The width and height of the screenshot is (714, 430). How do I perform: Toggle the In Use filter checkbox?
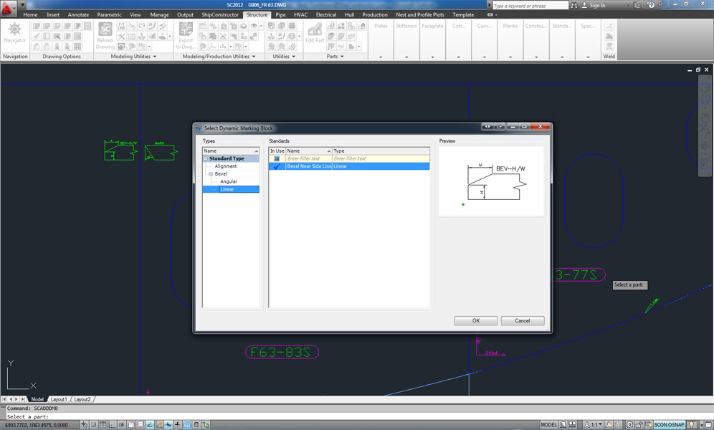(x=277, y=159)
